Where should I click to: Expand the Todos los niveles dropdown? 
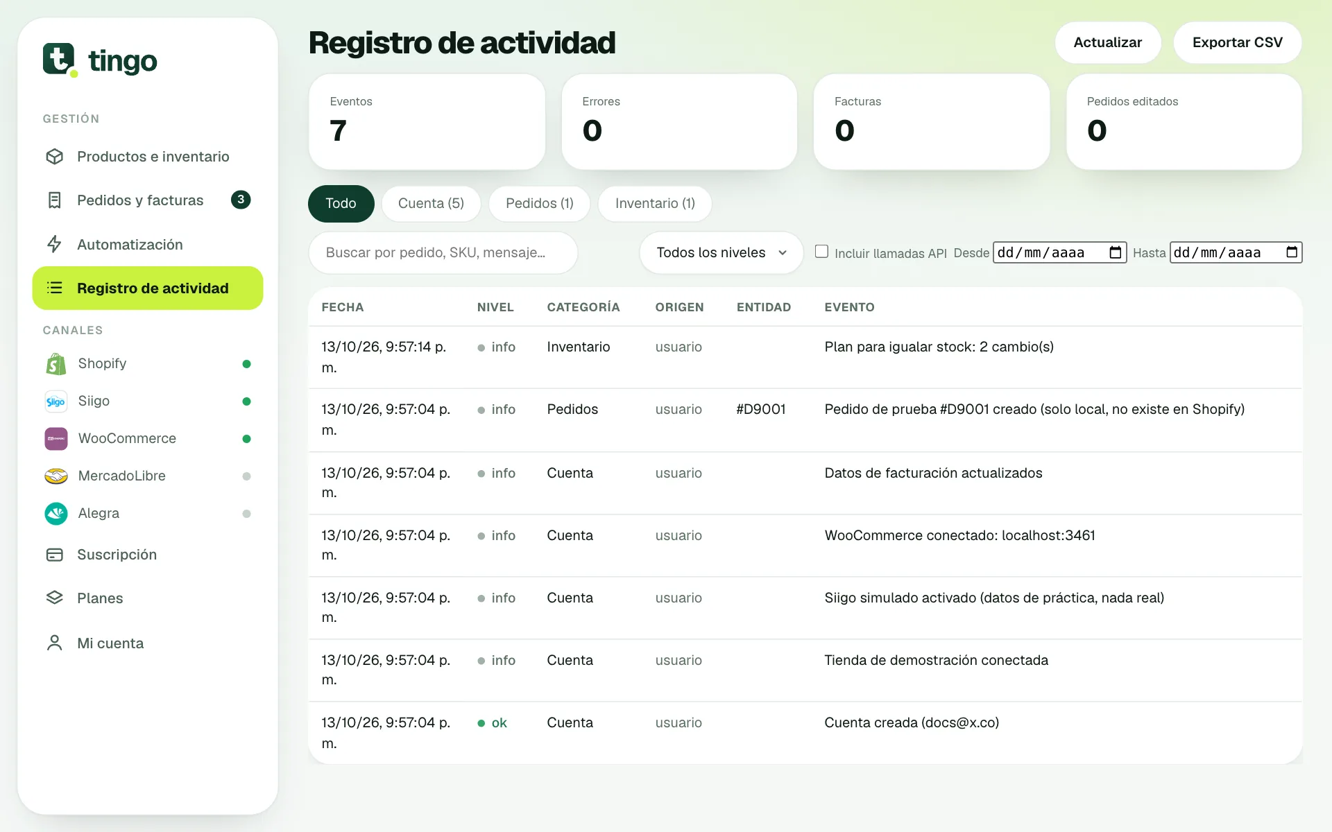click(x=721, y=252)
